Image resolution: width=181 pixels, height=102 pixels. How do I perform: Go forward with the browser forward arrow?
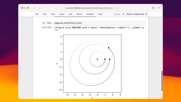40,8
